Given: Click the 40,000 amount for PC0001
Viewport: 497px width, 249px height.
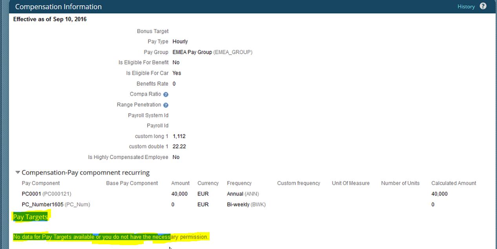Looking at the screenshot, I should pos(179,194).
